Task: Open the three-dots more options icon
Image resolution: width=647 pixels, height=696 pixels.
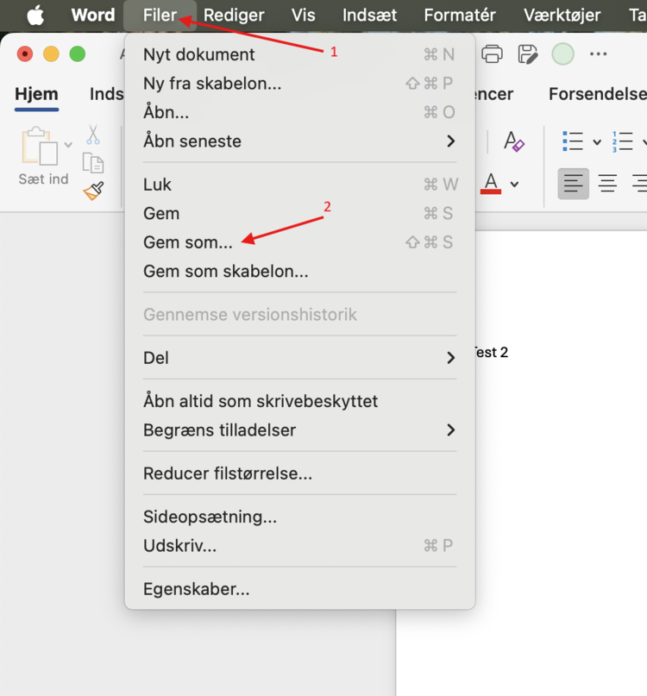Action: pos(599,54)
